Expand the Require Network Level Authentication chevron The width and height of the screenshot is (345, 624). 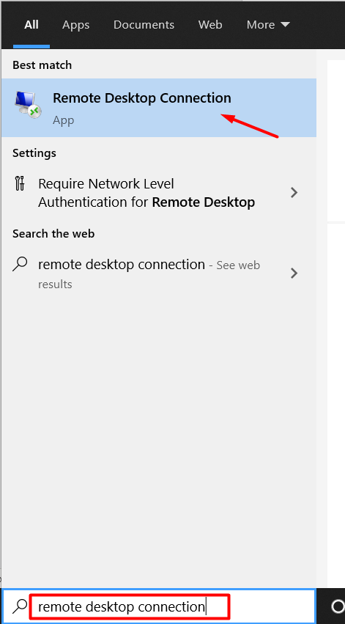[x=294, y=193]
